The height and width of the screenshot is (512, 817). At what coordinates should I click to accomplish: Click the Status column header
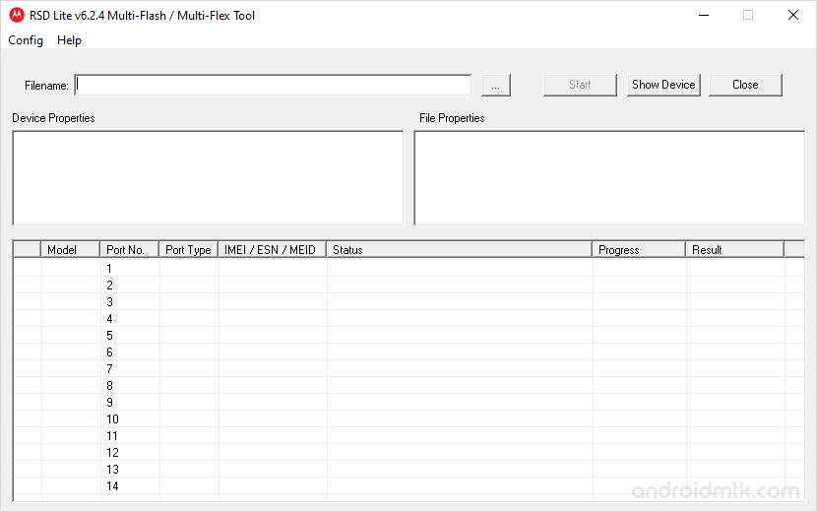point(459,250)
